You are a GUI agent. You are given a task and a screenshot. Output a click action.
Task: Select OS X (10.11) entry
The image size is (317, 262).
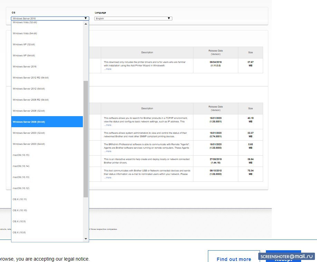[x=47, y=199]
